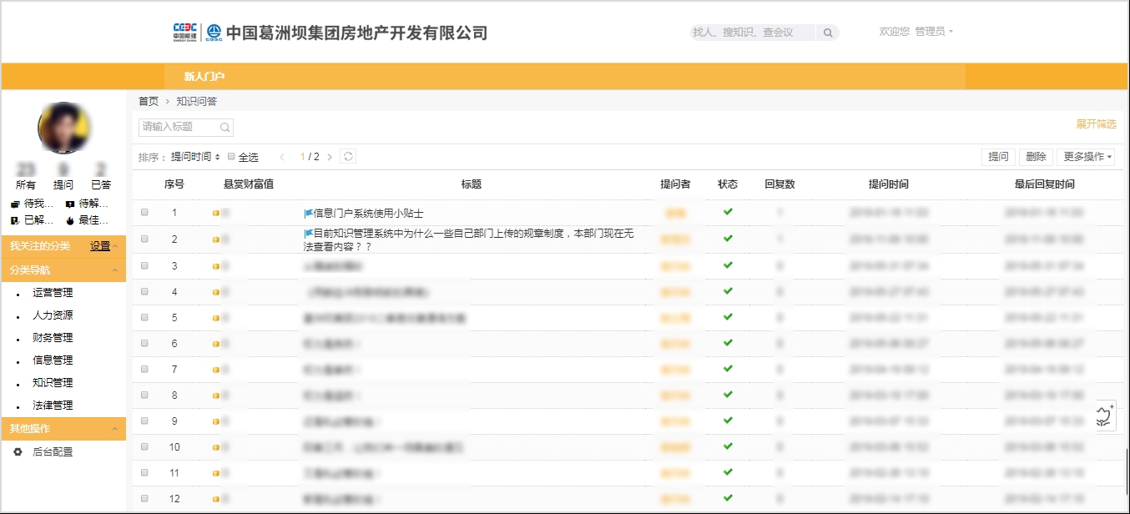1130x514 pixels.
Task: Check the checkbox for row 2
Action: [x=144, y=239]
